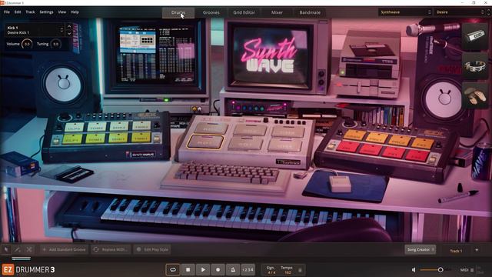Select the Track 1 tab
This screenshot has height=277, width=492.
pyautogui.click(x=456, y=251)
